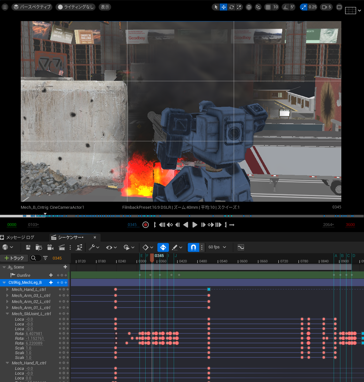
Task: Play the sequence forward
Action: [x=195, y=225]
